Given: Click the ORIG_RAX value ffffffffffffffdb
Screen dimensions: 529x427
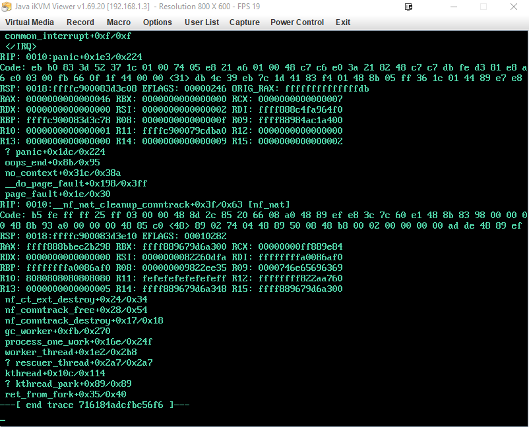Looking at the screenshot, I should [327, 89].
